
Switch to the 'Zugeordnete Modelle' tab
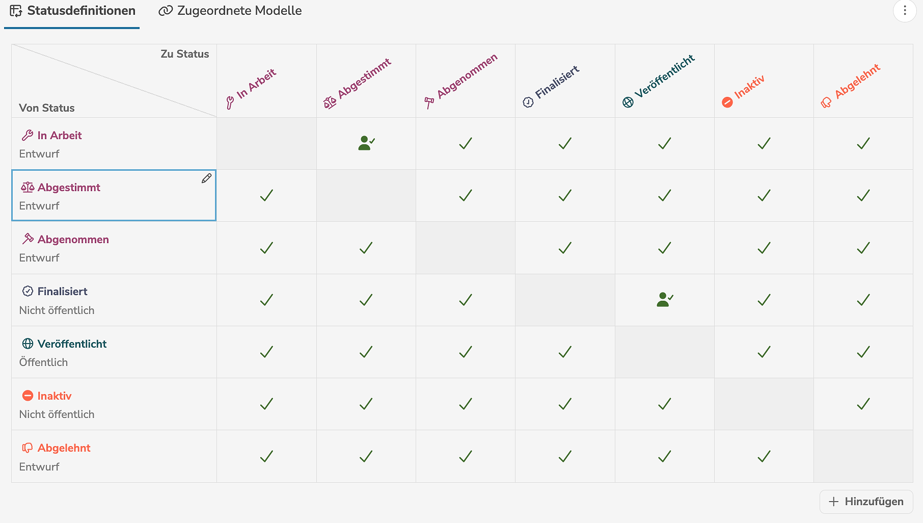pos(230,11)
